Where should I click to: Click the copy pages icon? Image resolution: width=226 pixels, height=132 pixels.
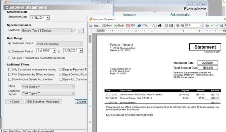click(153, 26)
